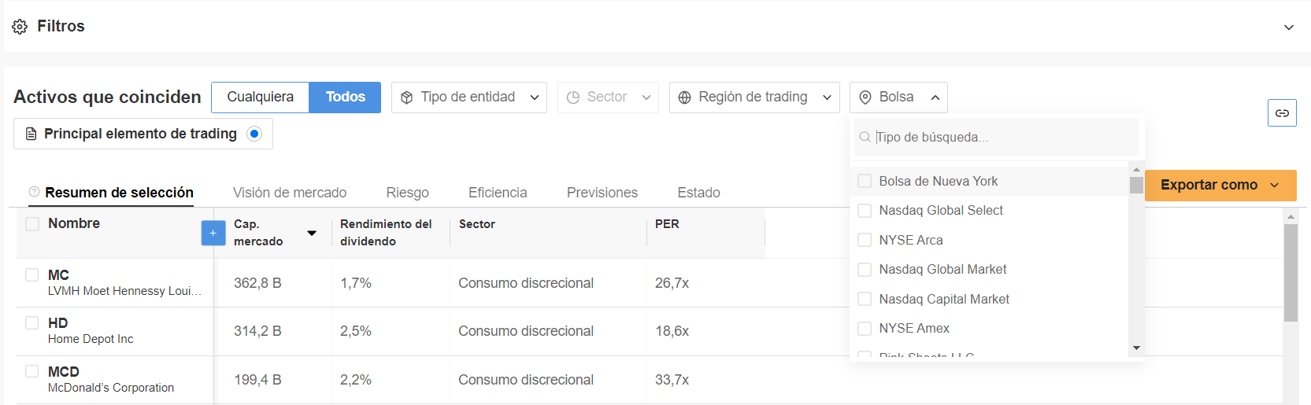The image size is (1311, 405).
Task: Check the Bolsa de Nueva York option
Action: click(865, 182)
